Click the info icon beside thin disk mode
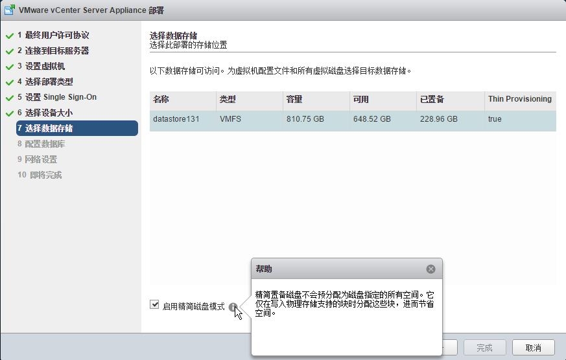The image size is (566, 360). coord(233,307)
